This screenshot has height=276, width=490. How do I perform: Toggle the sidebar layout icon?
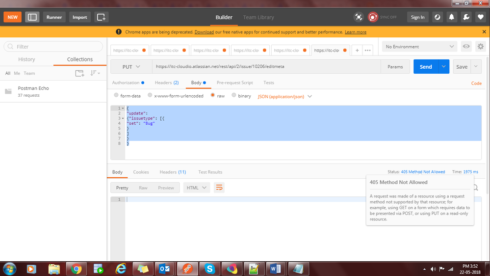[x=32, y=17]
